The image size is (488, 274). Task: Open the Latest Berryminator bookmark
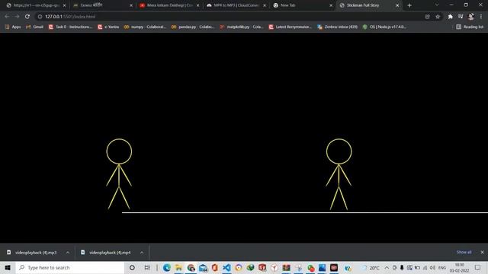pos(290,27)
